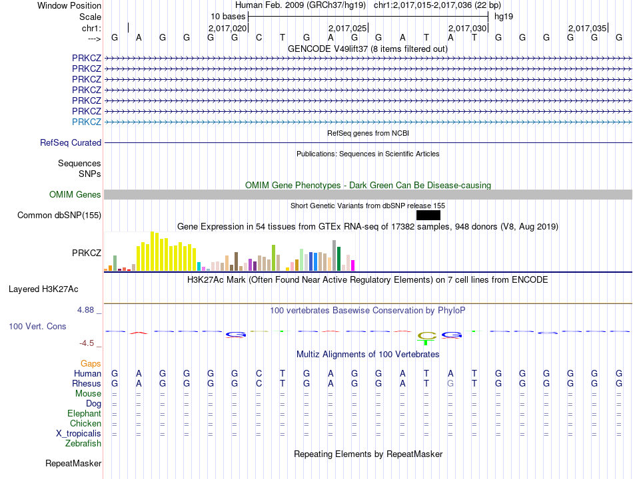Click the 4.88 upper scale value

pyautogui.click(x=85, y=310)
